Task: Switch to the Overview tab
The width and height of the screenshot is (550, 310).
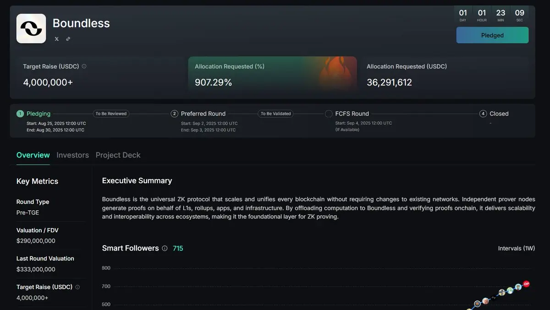Action: point(33,155)
